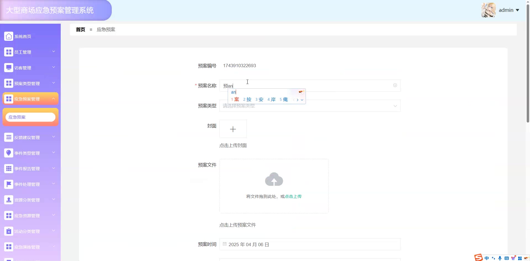Screen dimensions: 530x261
Task: Click the 事件类型管理 lightbulb icon
Action: click(9, 153)
